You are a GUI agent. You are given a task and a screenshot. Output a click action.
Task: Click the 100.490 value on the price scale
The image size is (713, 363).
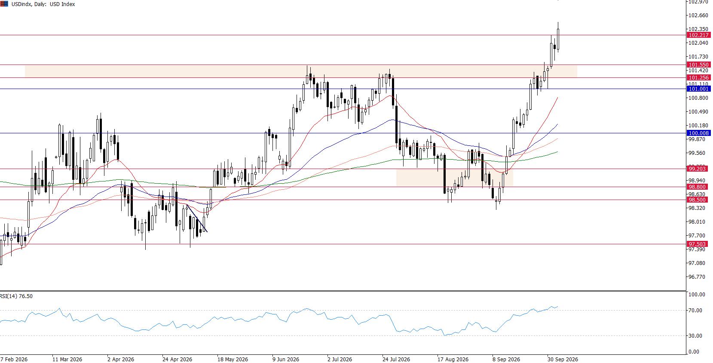(698, 112)
